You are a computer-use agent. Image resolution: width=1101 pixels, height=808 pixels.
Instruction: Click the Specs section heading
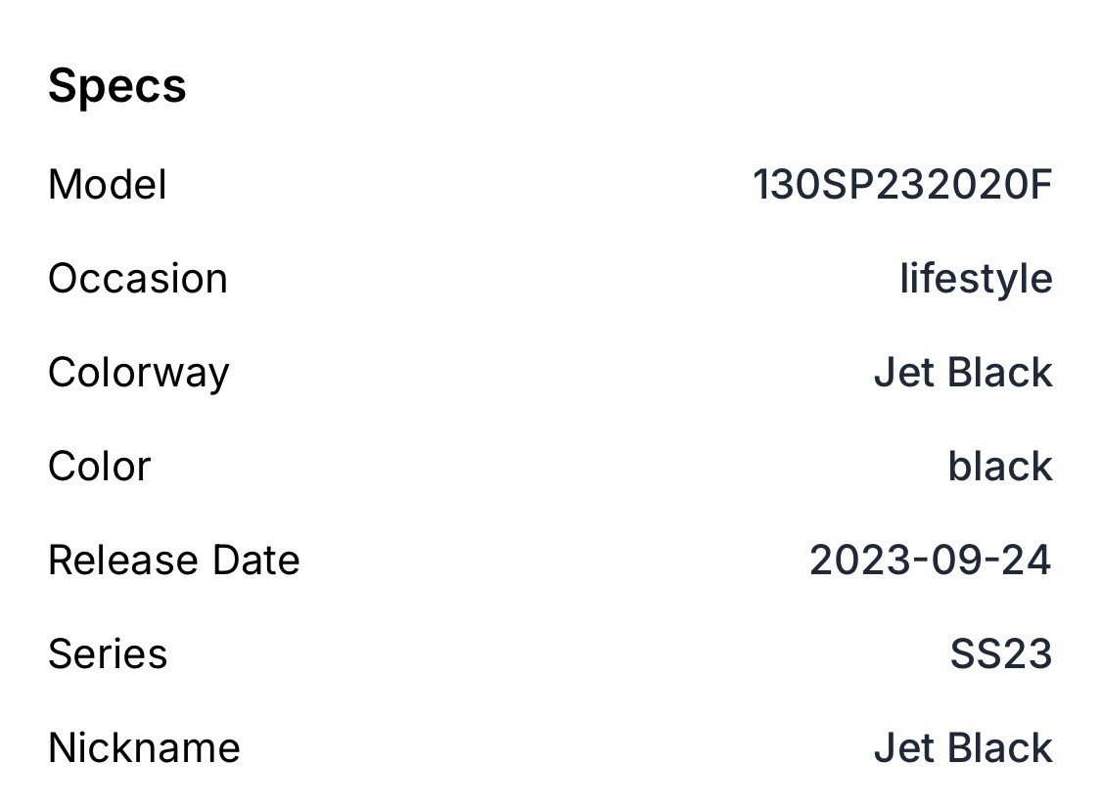(116, 86)
